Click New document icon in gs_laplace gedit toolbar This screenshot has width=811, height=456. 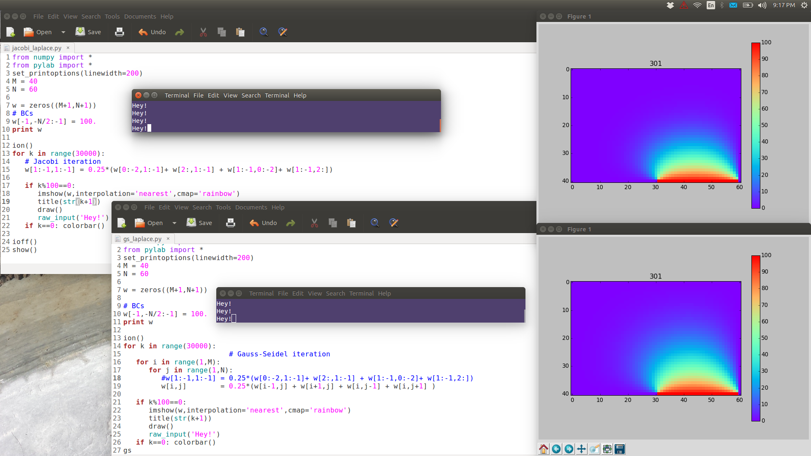(x=122, y=223)
